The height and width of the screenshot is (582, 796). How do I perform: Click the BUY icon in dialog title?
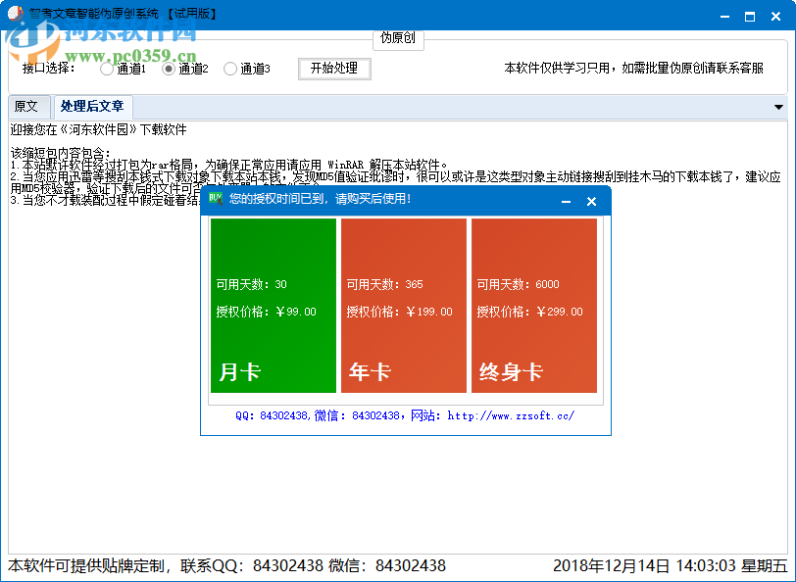216,198
